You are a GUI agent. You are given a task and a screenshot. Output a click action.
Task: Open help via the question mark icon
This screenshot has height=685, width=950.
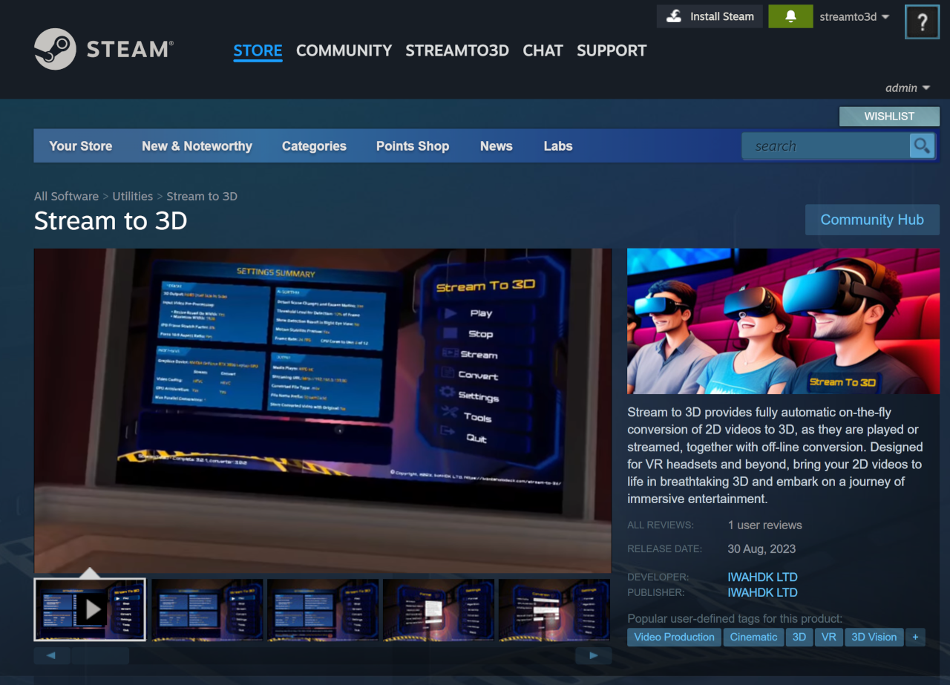(x=922, y=22)
